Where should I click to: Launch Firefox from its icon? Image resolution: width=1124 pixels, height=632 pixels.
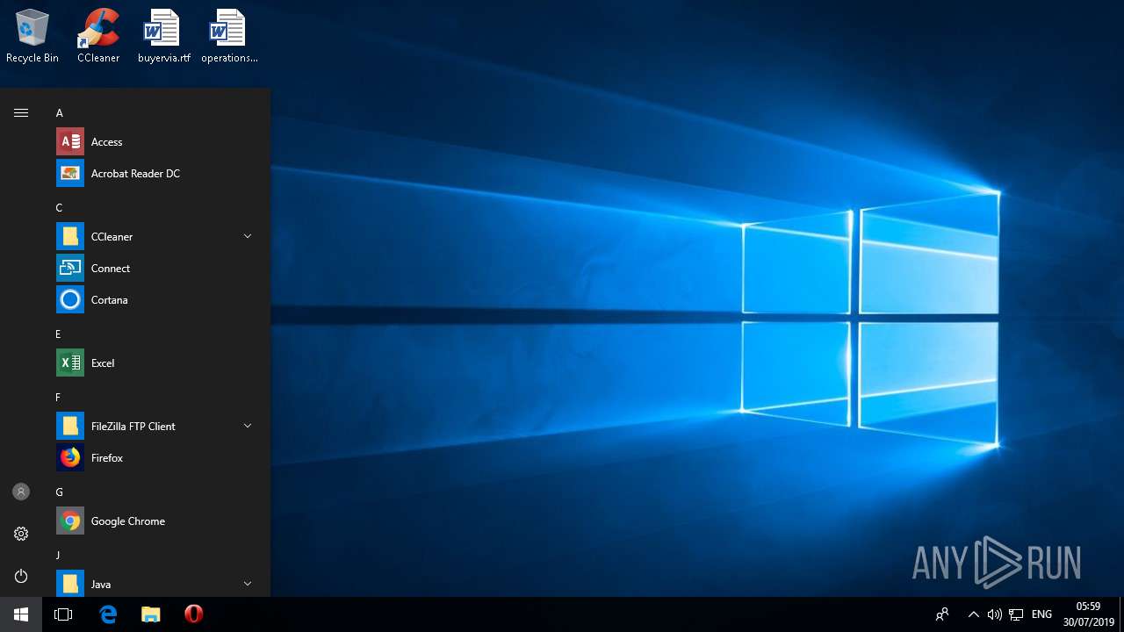point(70,457)
